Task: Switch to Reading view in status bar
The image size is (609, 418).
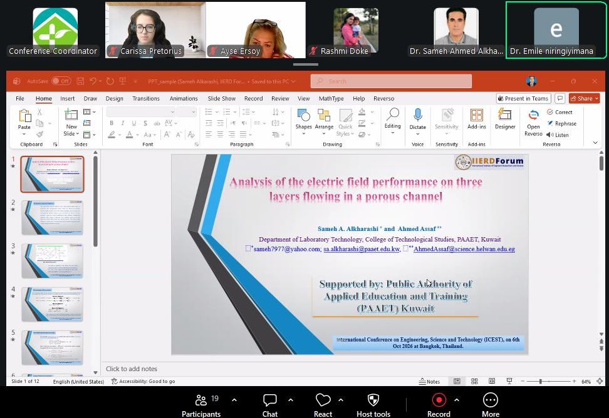Action: point(492,382)
